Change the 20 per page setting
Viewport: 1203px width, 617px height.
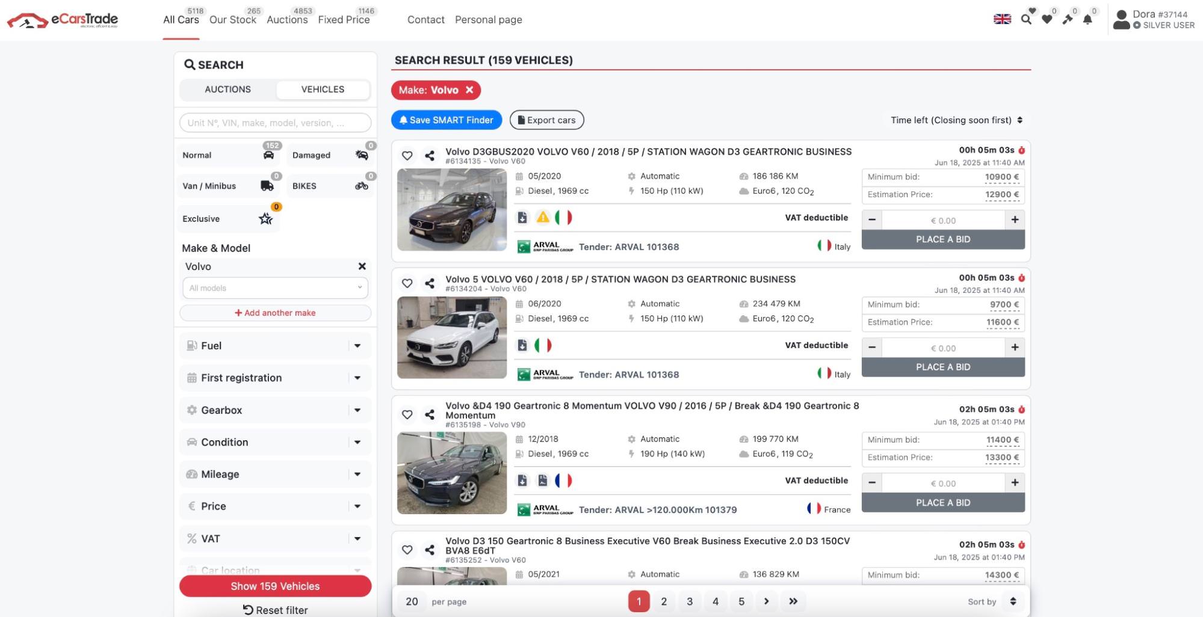click(x=412, y=601)
